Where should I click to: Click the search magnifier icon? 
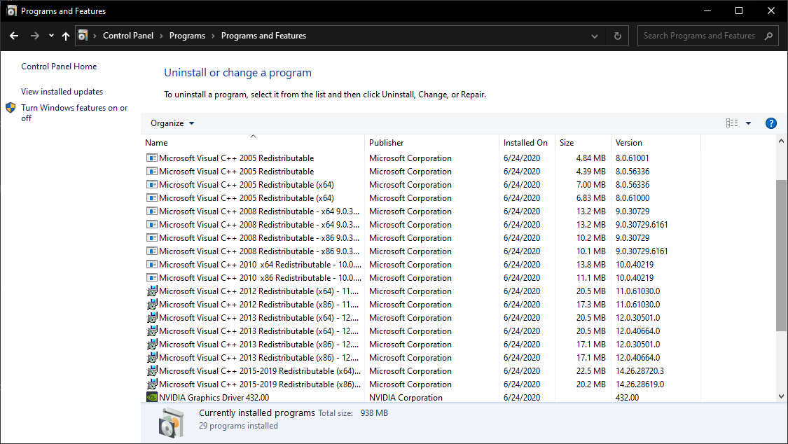coord(768,36)
